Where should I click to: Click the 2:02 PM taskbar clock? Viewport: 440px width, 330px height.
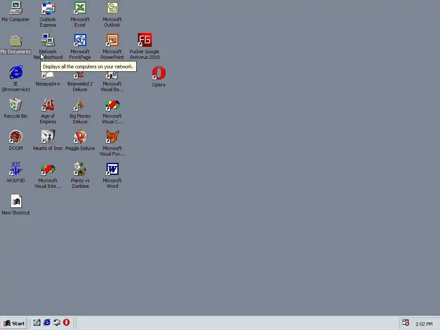(x=424, y=324)
